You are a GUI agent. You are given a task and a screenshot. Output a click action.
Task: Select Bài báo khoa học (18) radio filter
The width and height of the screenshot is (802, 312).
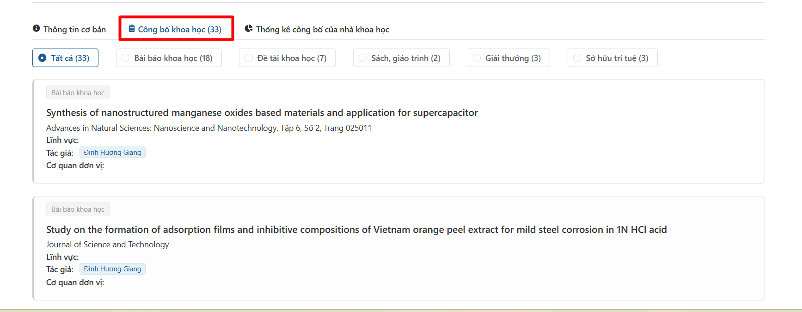point(126,58)
